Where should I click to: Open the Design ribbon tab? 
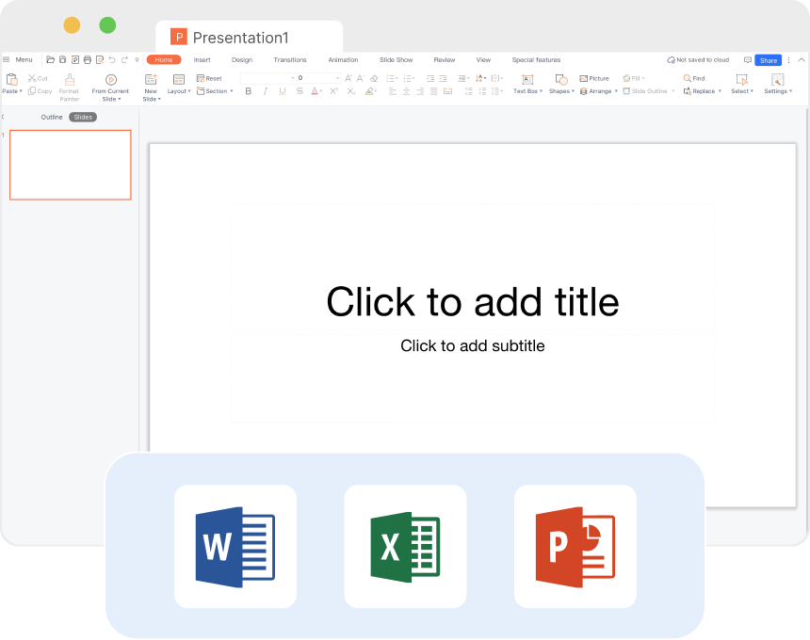pos(242,60)
